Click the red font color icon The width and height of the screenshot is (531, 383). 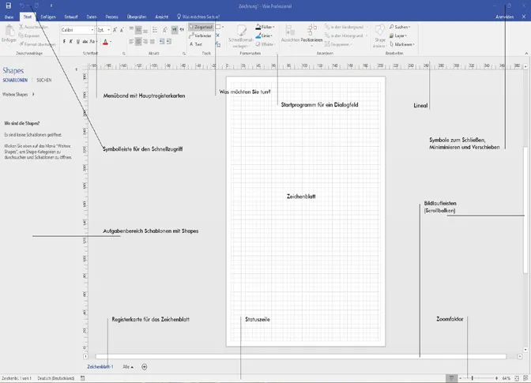click(105, 41)
